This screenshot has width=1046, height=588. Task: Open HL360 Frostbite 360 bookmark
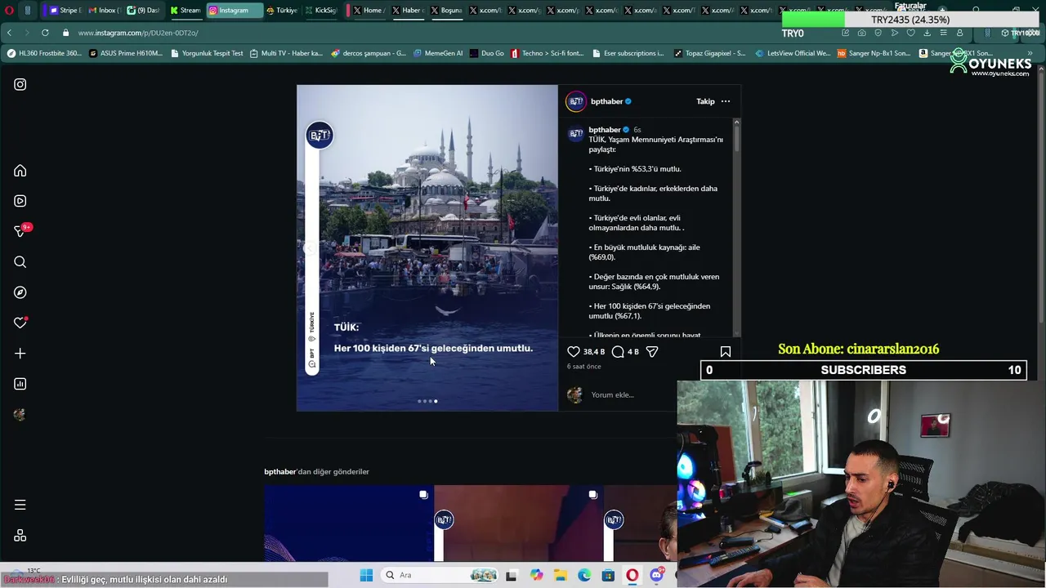pos(44,53)
